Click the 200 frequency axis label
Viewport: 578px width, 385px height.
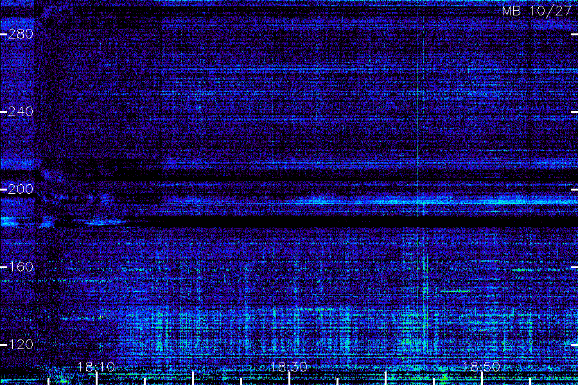point(21,189)
